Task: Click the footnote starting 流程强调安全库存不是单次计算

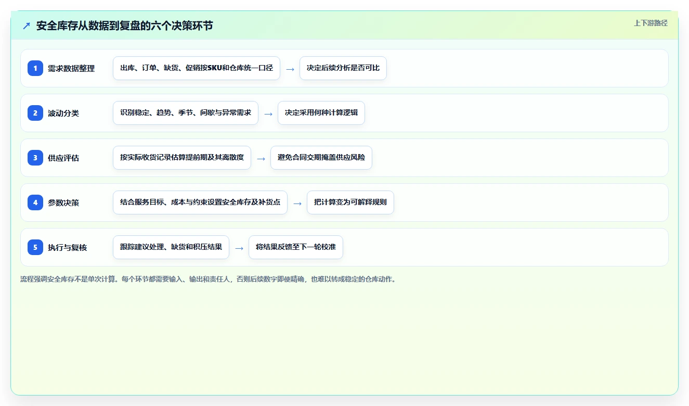Action: 208,279
